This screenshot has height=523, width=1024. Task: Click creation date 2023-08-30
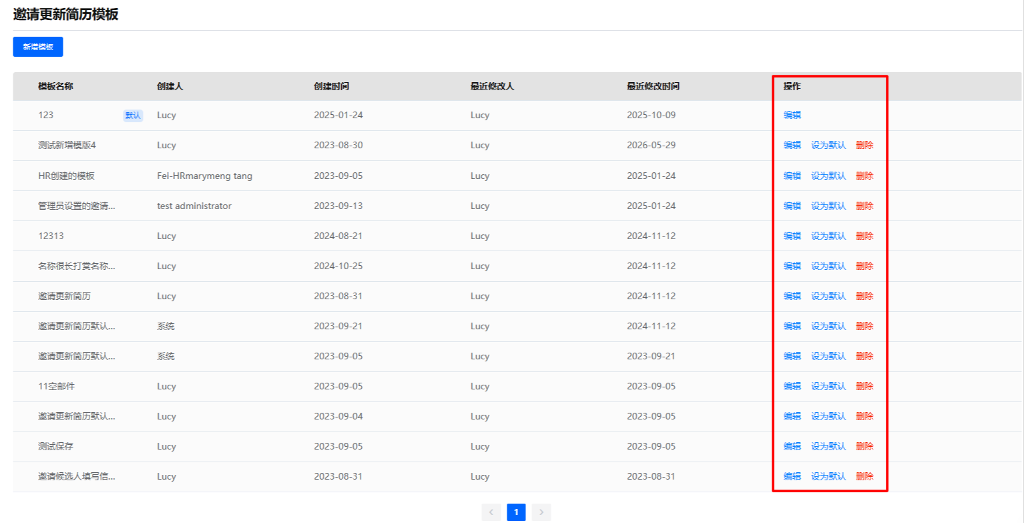pyautogui.click(x=338, y=145)
